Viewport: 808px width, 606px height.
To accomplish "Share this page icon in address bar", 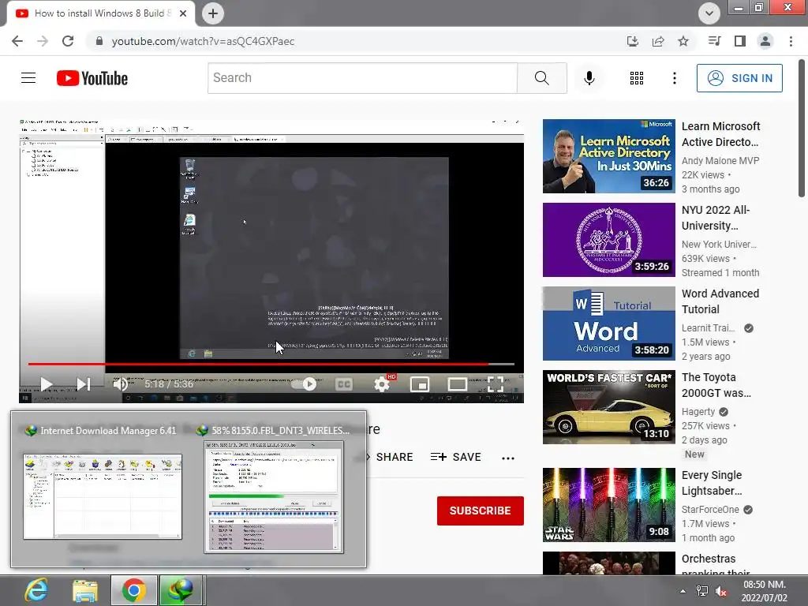I will (658, 41).
